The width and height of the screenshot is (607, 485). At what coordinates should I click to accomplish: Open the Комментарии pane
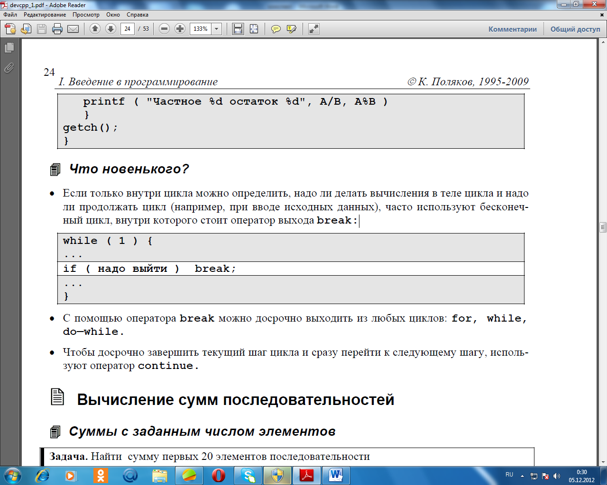513,29
